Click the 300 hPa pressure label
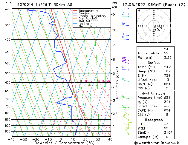The height and width of the screenshot is (145, 188). pyautogui.click(x=8, y=9)
